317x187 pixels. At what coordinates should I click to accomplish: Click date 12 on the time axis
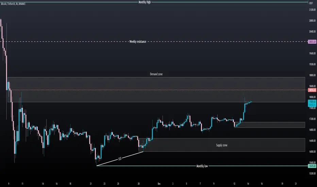point(234,184)
